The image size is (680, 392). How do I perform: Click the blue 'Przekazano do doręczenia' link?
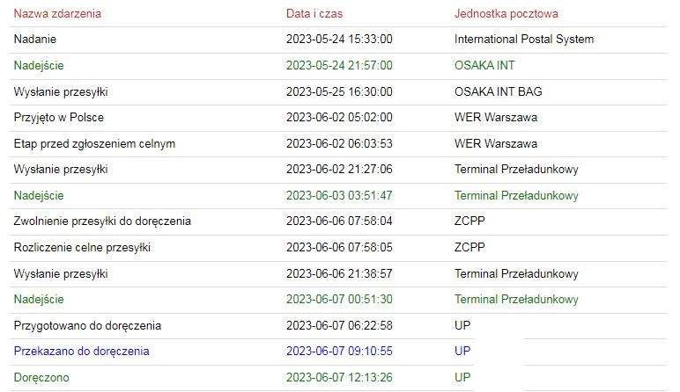click(x=82, y=351)
